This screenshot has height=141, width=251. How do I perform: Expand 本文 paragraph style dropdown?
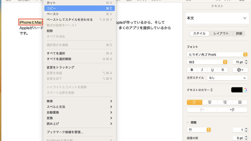(217, 18)
